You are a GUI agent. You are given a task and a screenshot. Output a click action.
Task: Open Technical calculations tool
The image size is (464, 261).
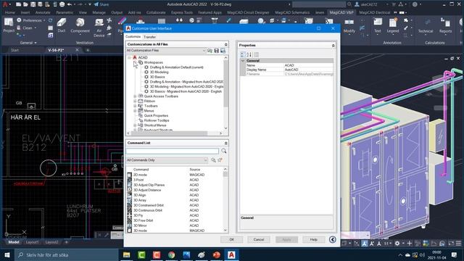point(426,25)
